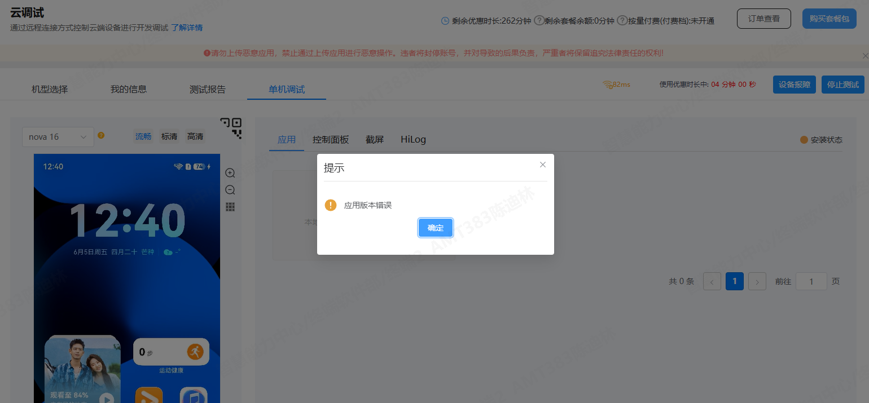Click help icon before 剩余套餐余额
869x403 pixels.
[x=539, y=21]
